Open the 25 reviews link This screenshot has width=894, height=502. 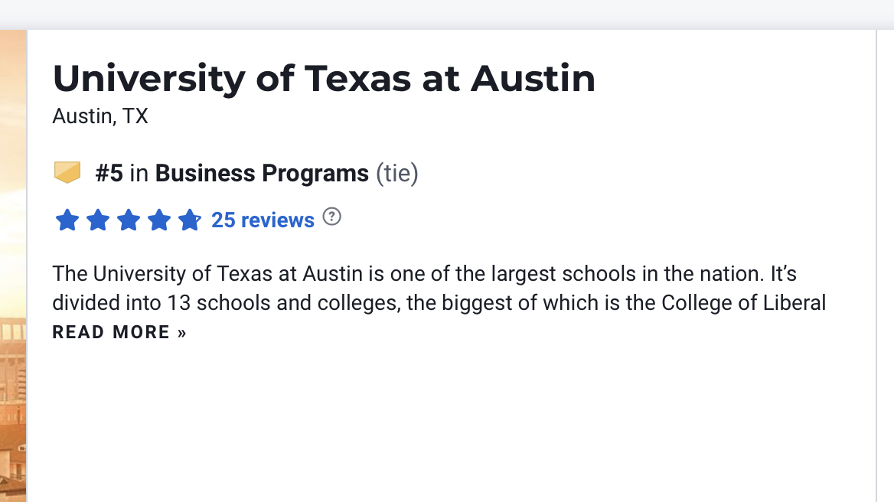click(263, 220)
